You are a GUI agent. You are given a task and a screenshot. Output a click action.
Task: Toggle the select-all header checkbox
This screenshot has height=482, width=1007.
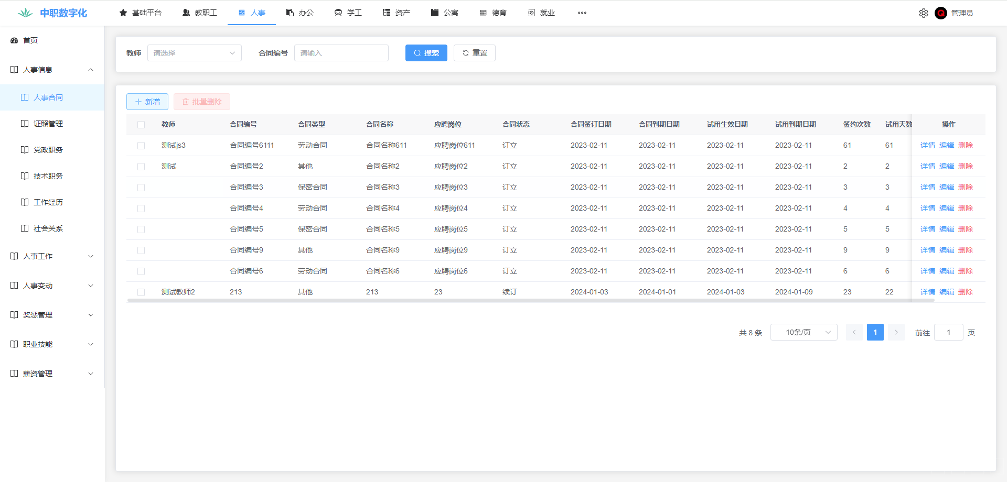tap(141, 125)
